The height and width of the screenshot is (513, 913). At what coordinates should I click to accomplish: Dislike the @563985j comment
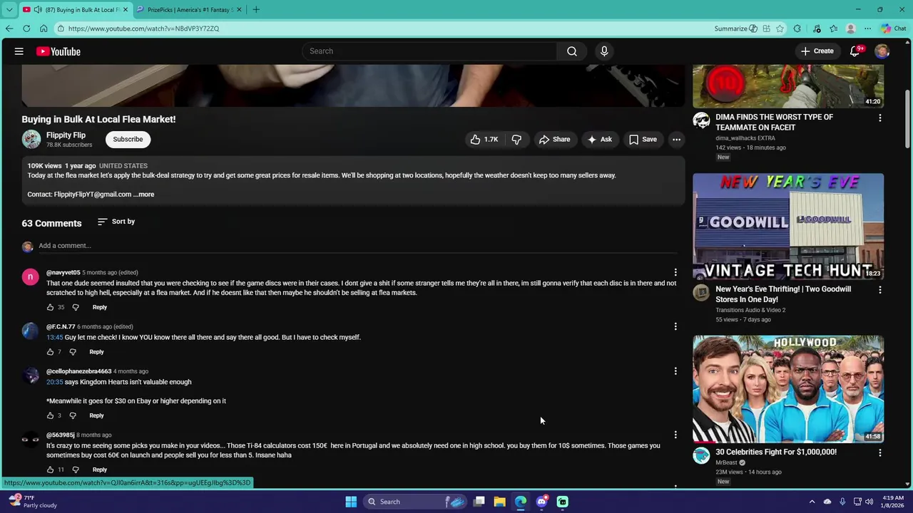(76, 470)
